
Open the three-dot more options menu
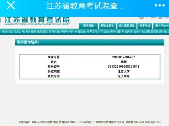point(159,6)
